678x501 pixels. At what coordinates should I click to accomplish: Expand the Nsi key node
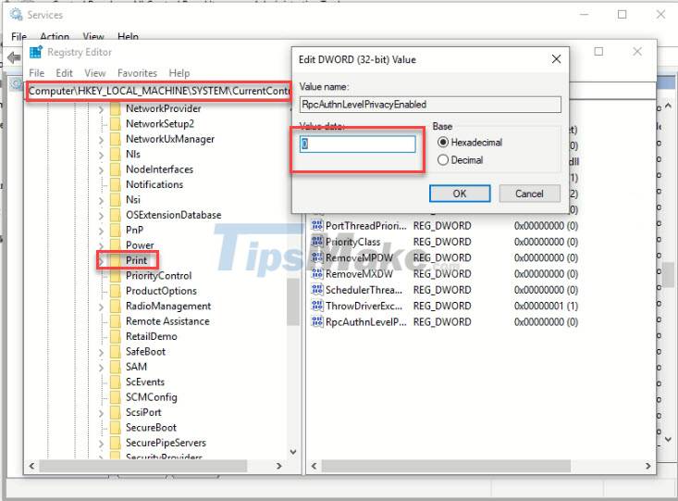(101, 200)
